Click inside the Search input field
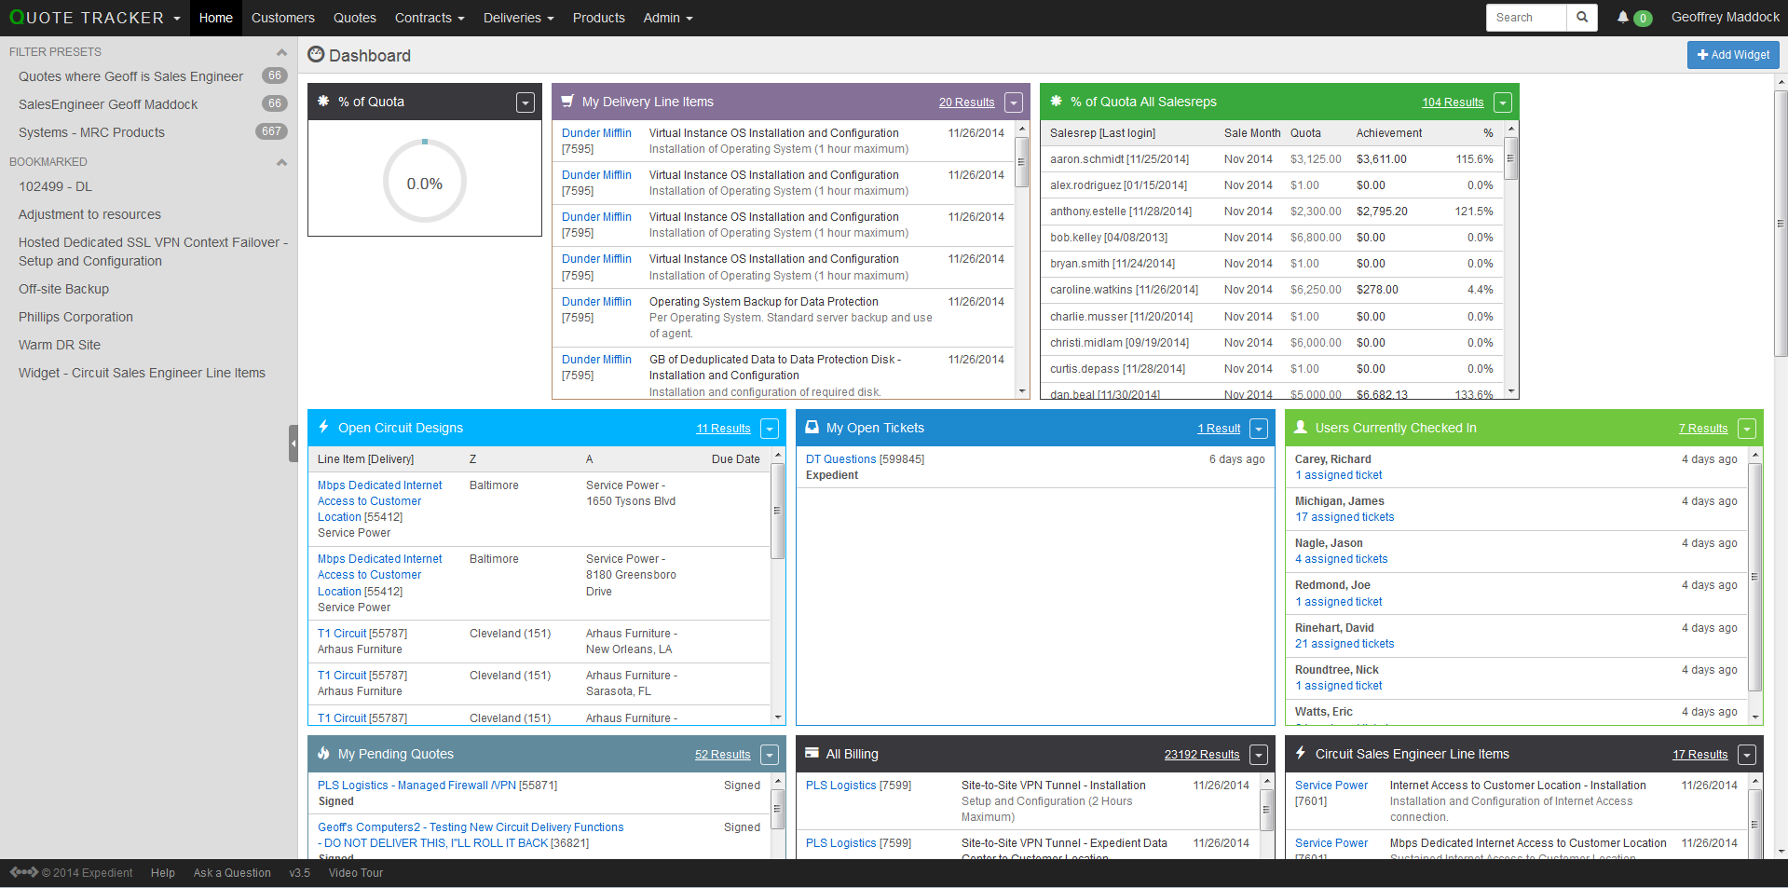 [x=1524, y=17]
